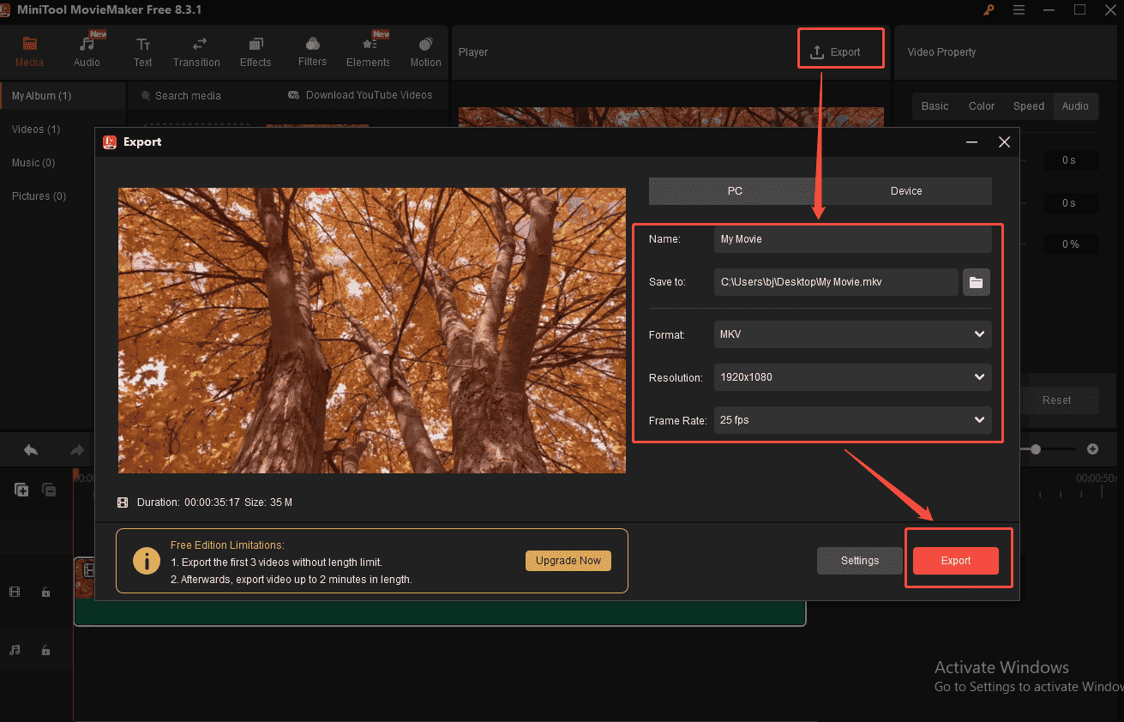This screenshot has width=1124, height=722.
Task: Toggle the audio track lock
Action: [45, 651]
